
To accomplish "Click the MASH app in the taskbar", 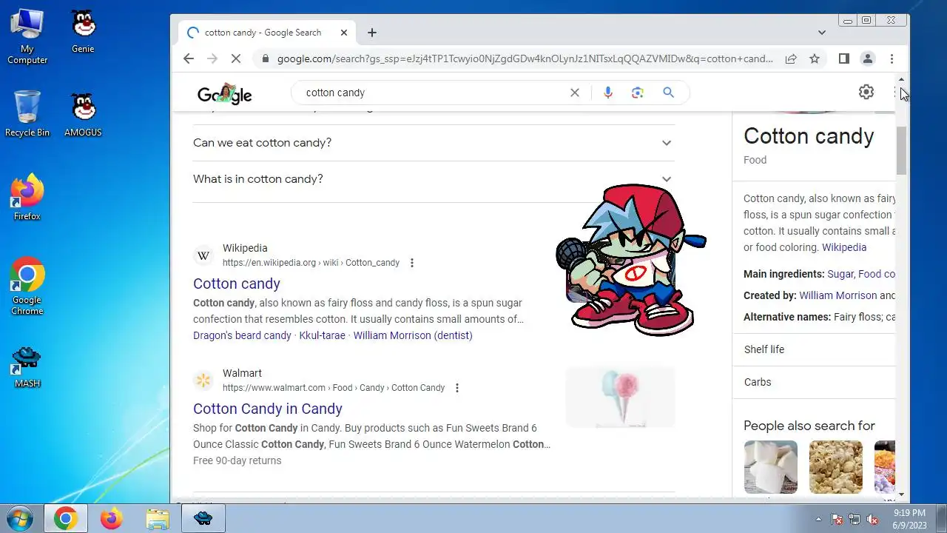I will pos(203,518).
